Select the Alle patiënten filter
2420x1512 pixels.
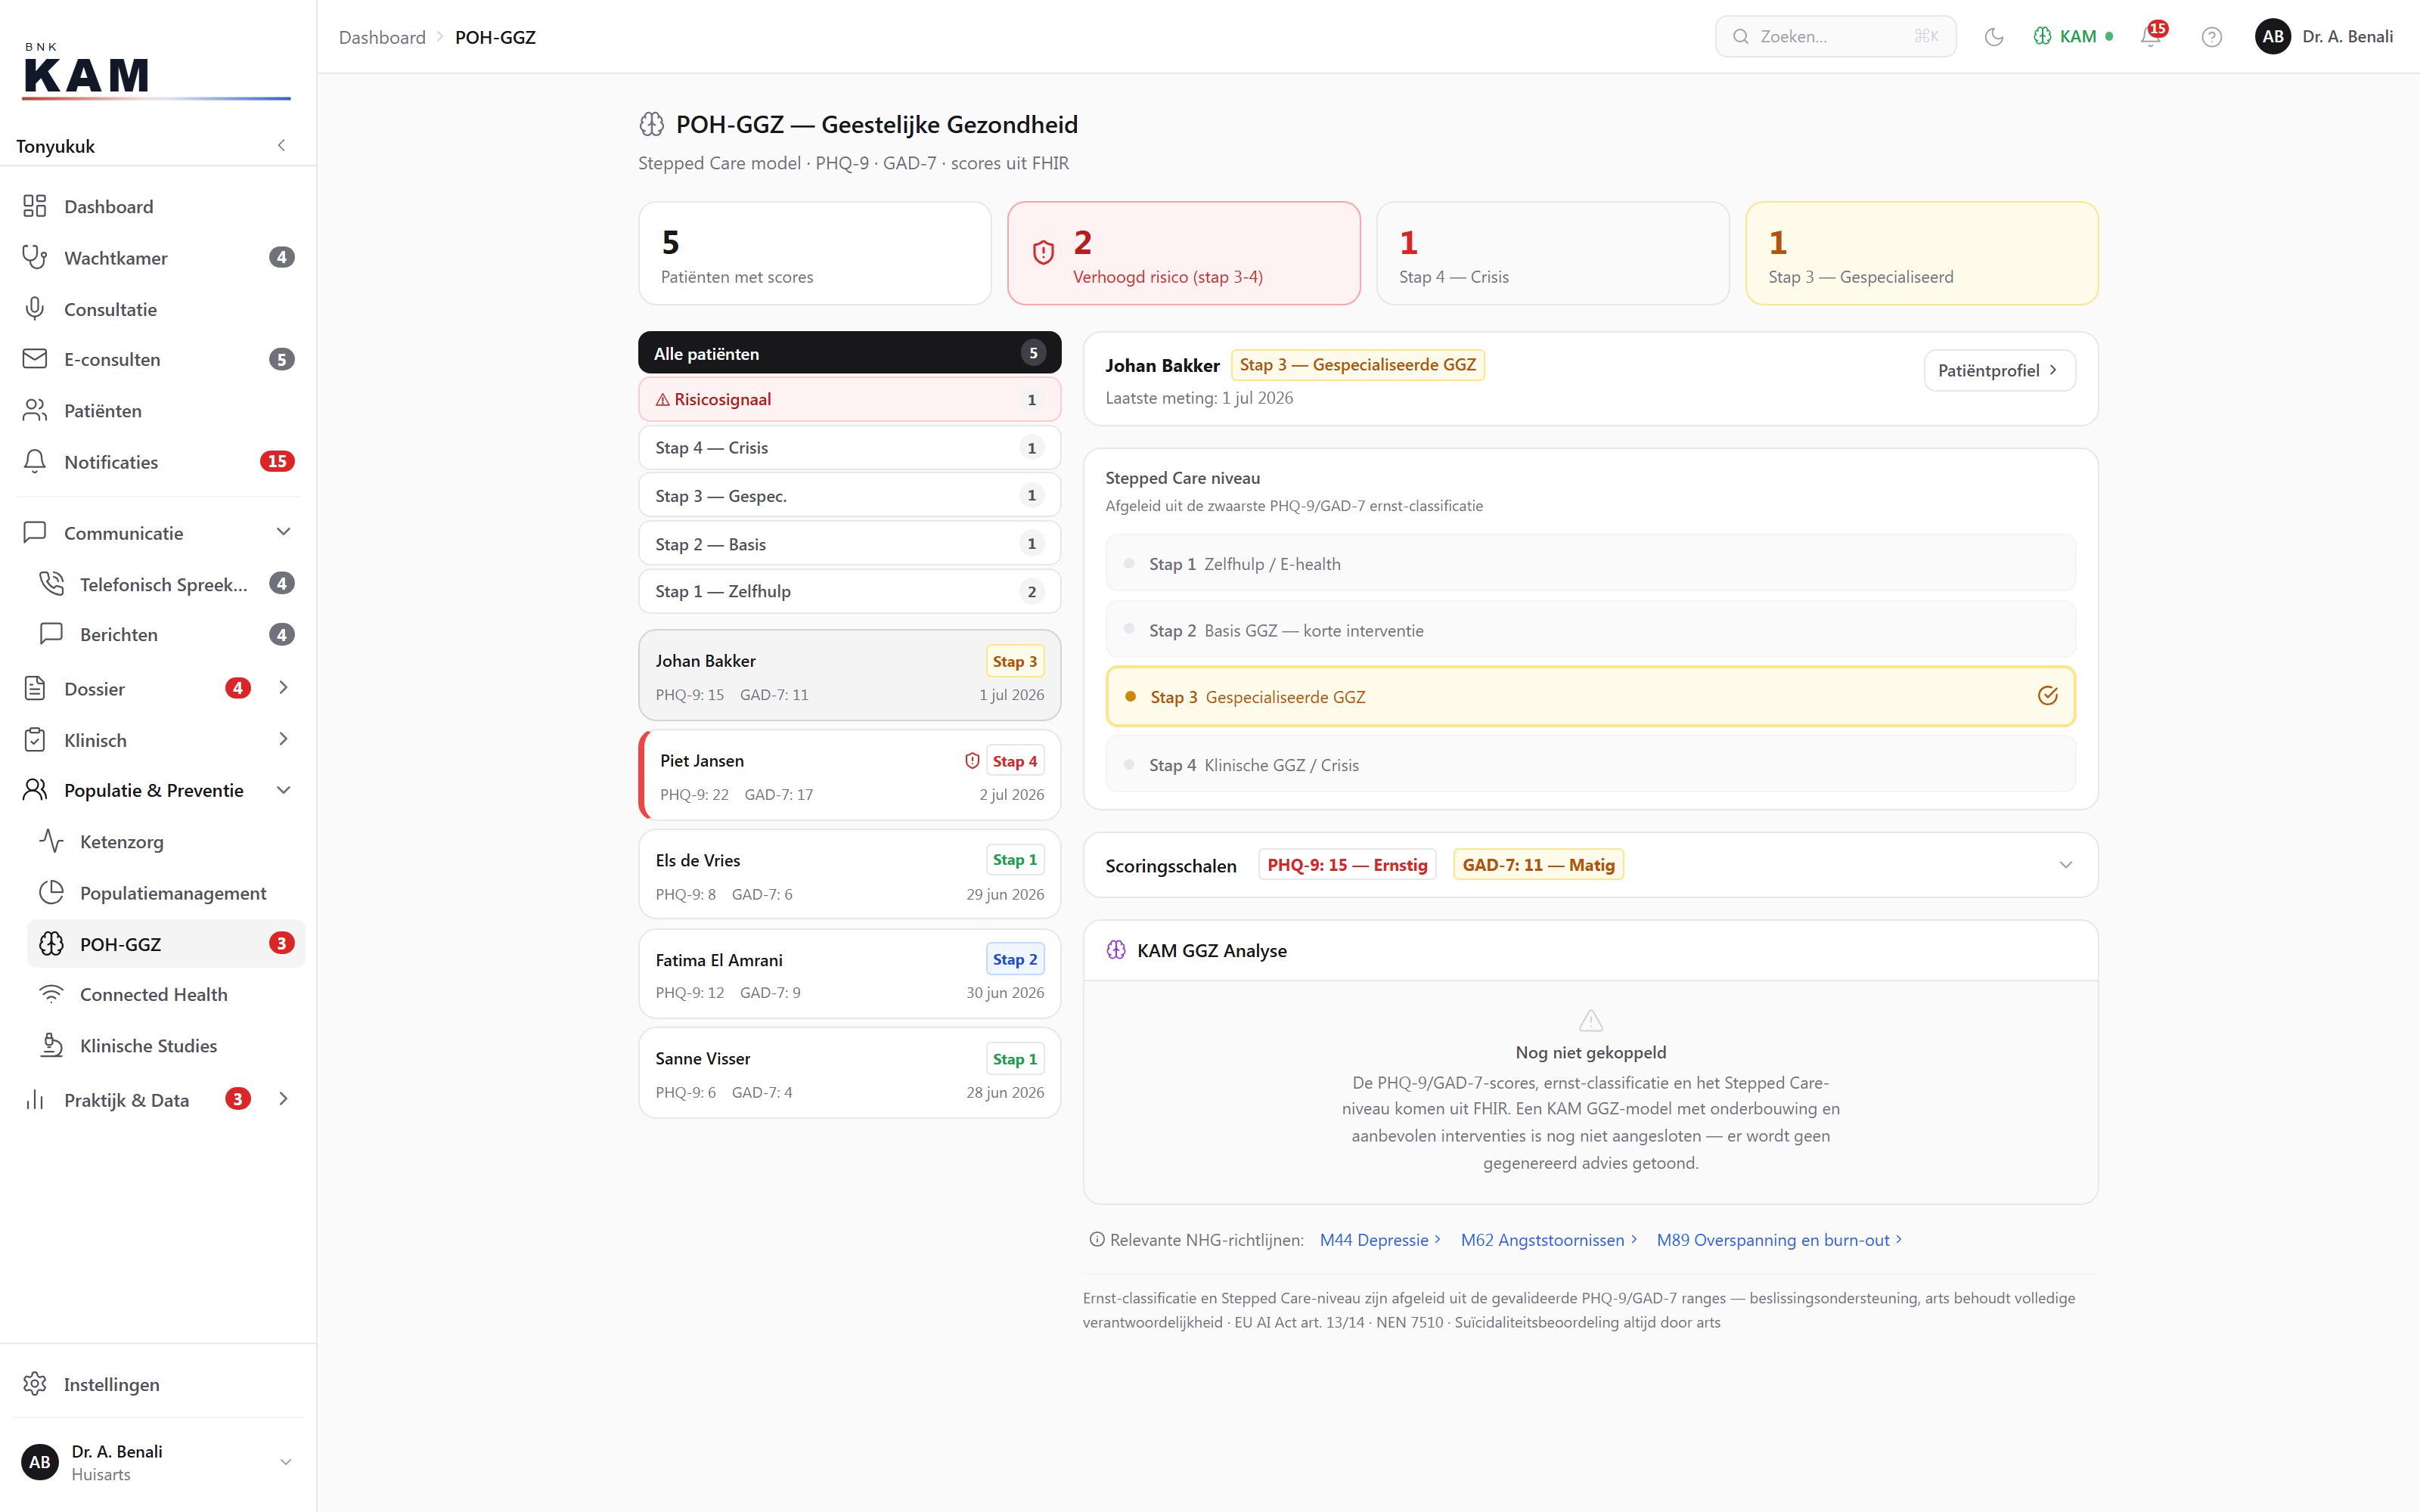[x=849, y=353]
